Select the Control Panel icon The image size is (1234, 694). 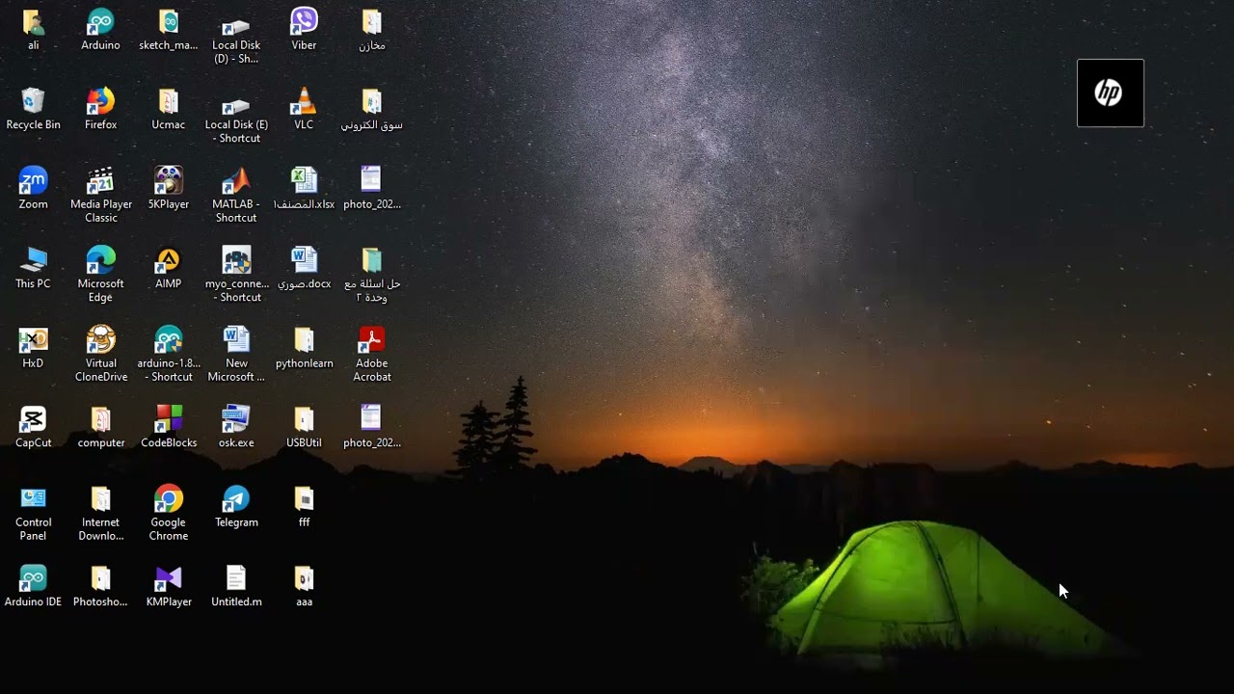[33, 498]
